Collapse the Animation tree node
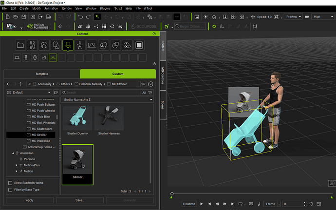Viewport: 336px width, 210px height. click(x=13, y=153)
